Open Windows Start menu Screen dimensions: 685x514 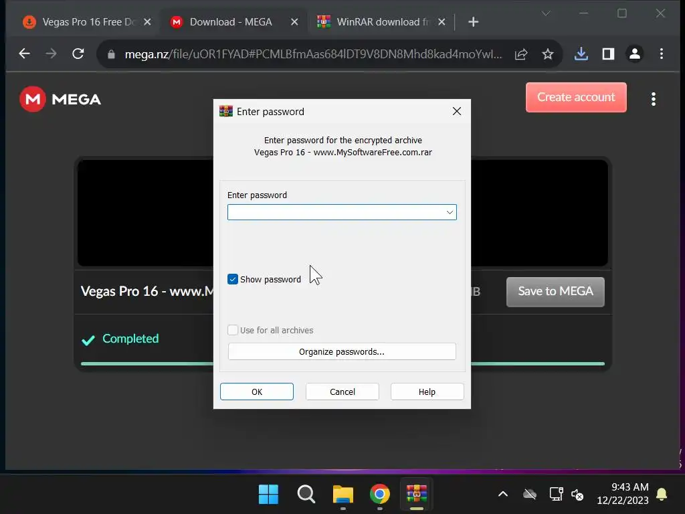pos(268,495)
